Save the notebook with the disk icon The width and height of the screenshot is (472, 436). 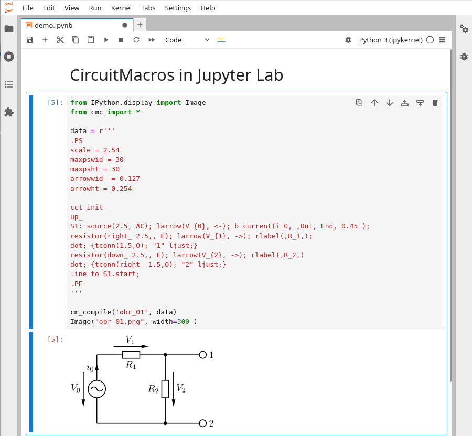[x=30, y=40]
